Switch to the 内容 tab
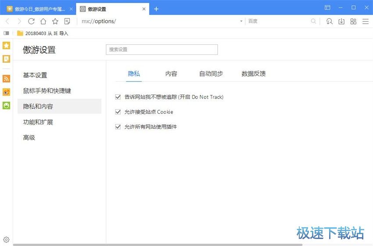 click(x=171, y=74)
